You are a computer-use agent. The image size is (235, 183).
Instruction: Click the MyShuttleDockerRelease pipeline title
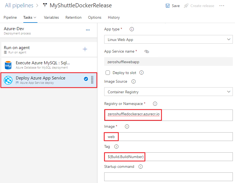click(81, 5)
